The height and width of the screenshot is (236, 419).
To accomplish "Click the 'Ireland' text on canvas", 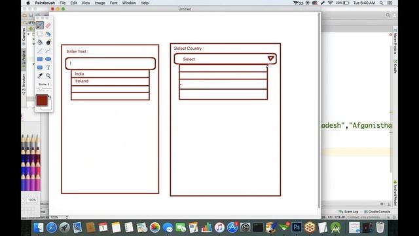I will coord(82,81).
